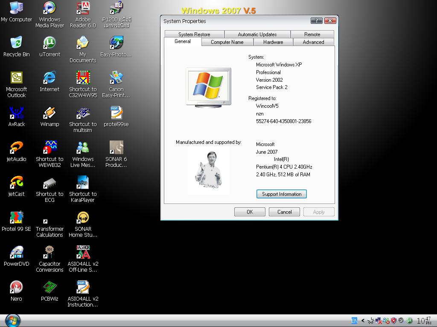Select the SONAR Home Studio icon
Image resolution: width=437 pixels, height=327 pixels.
click(83, 224)
